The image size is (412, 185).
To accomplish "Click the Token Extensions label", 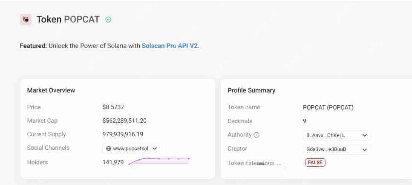I will tap(251, 163).
